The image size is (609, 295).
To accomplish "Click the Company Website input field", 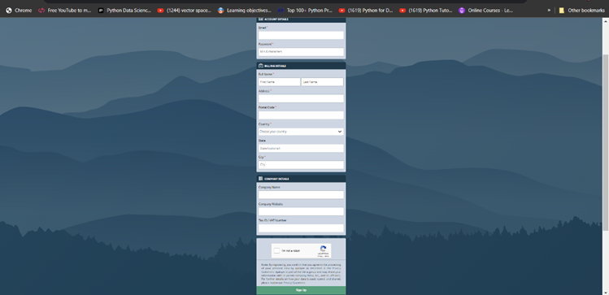I will pyautogui.click(x=301, y=211).
